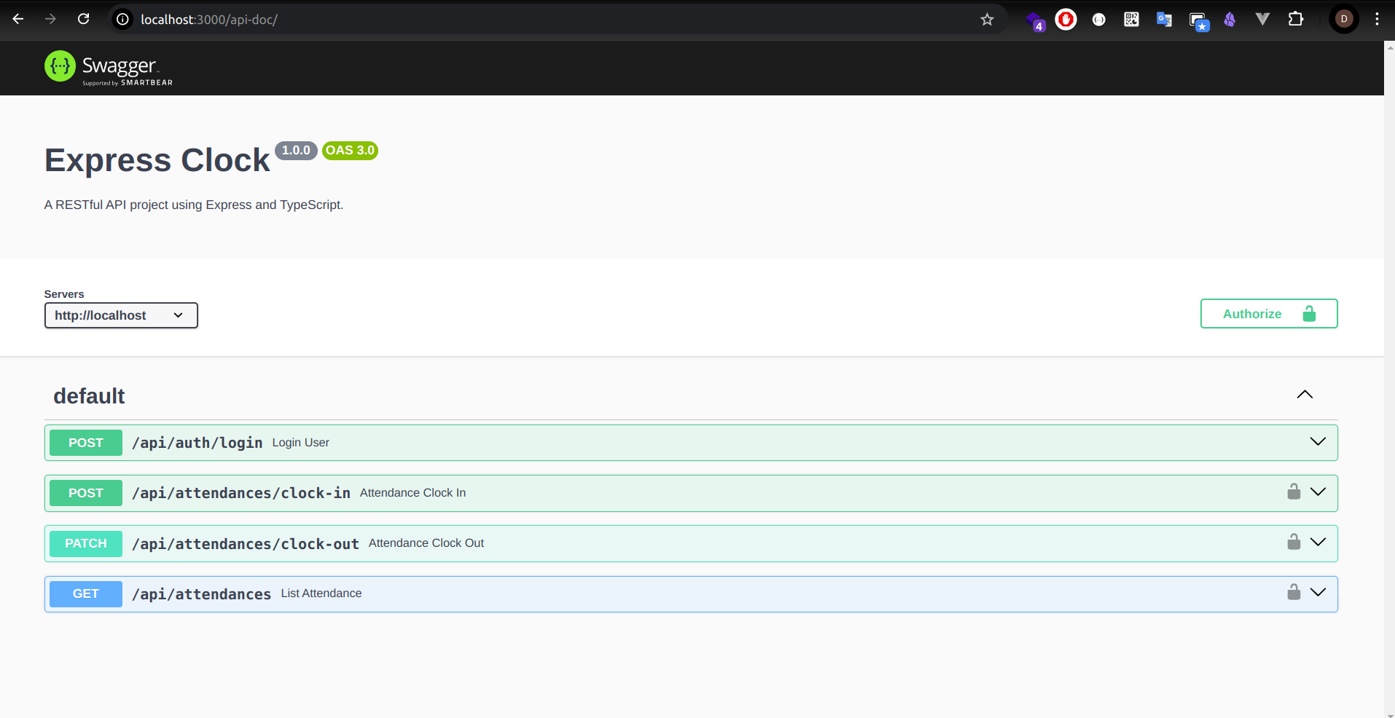
Task: Open the browser profile avatar menu
Action: (x=1344, y=19)
